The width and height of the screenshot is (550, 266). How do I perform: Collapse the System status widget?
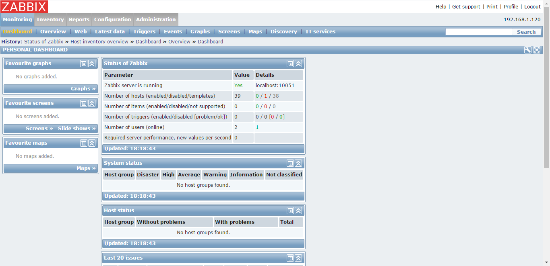click(298, 163)
